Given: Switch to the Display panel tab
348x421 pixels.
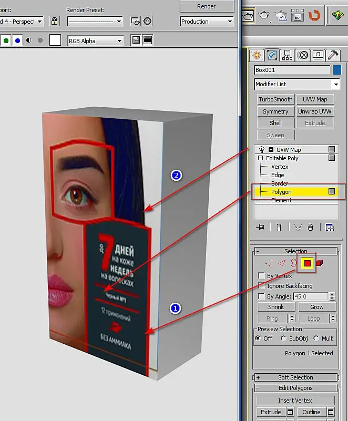Looking at the screenshot, I should click(x=318, y=55).
